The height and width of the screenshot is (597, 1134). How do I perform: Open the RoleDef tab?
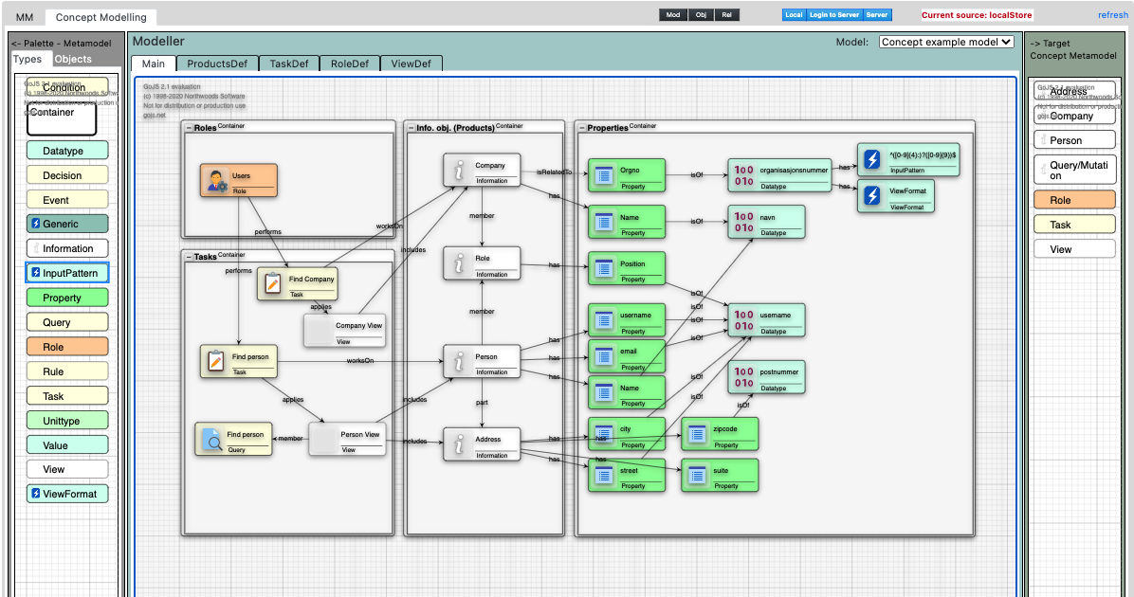pyautogui.click(x=350, y=63)
